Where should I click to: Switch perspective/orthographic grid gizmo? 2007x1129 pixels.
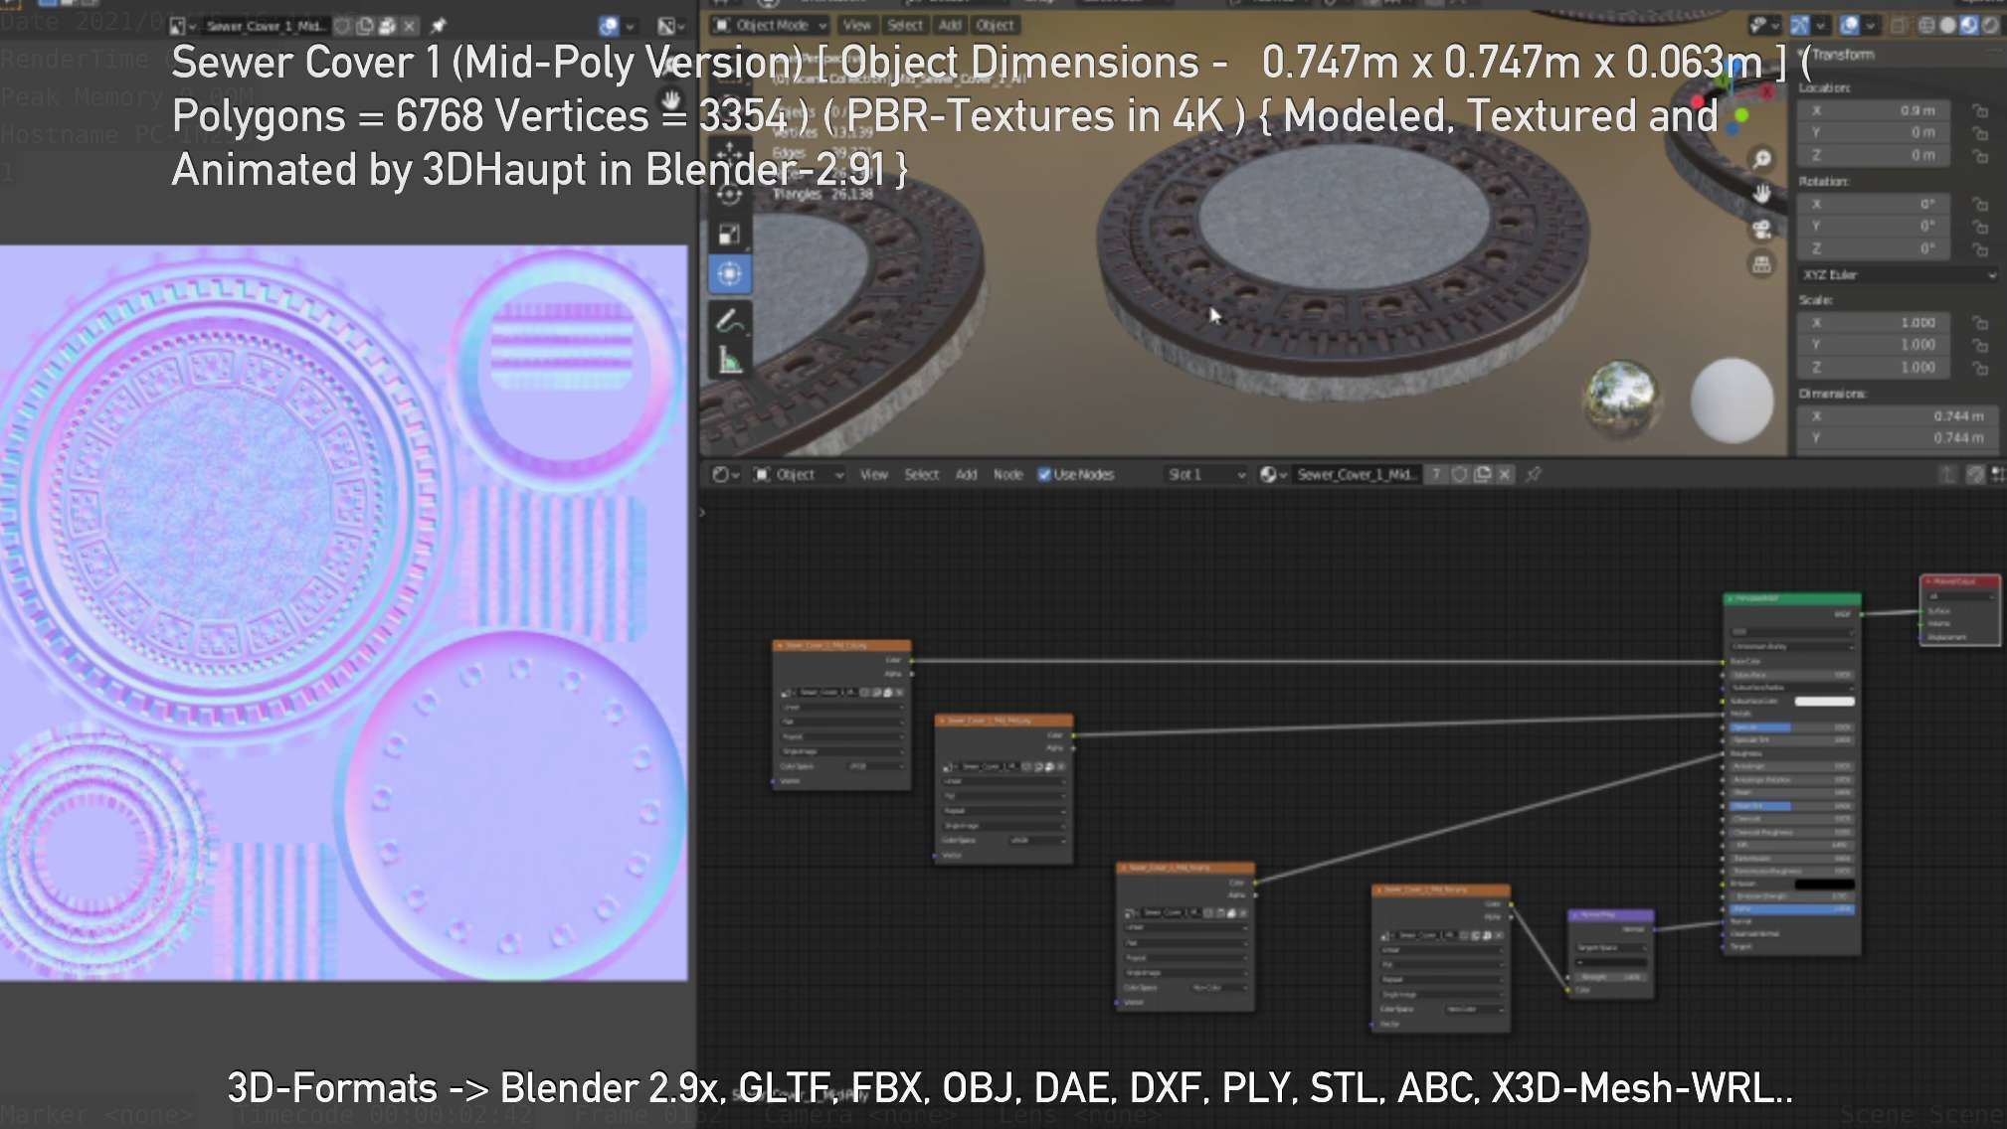point(1761,264)
